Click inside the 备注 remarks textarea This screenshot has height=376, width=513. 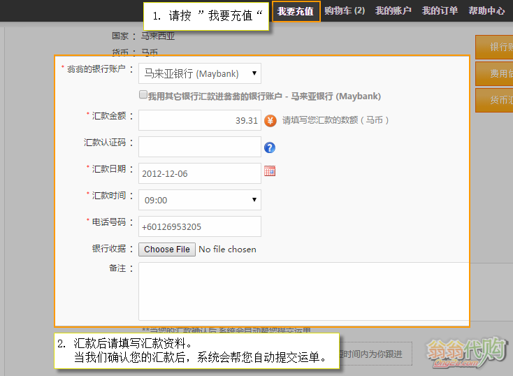[303, 291]
